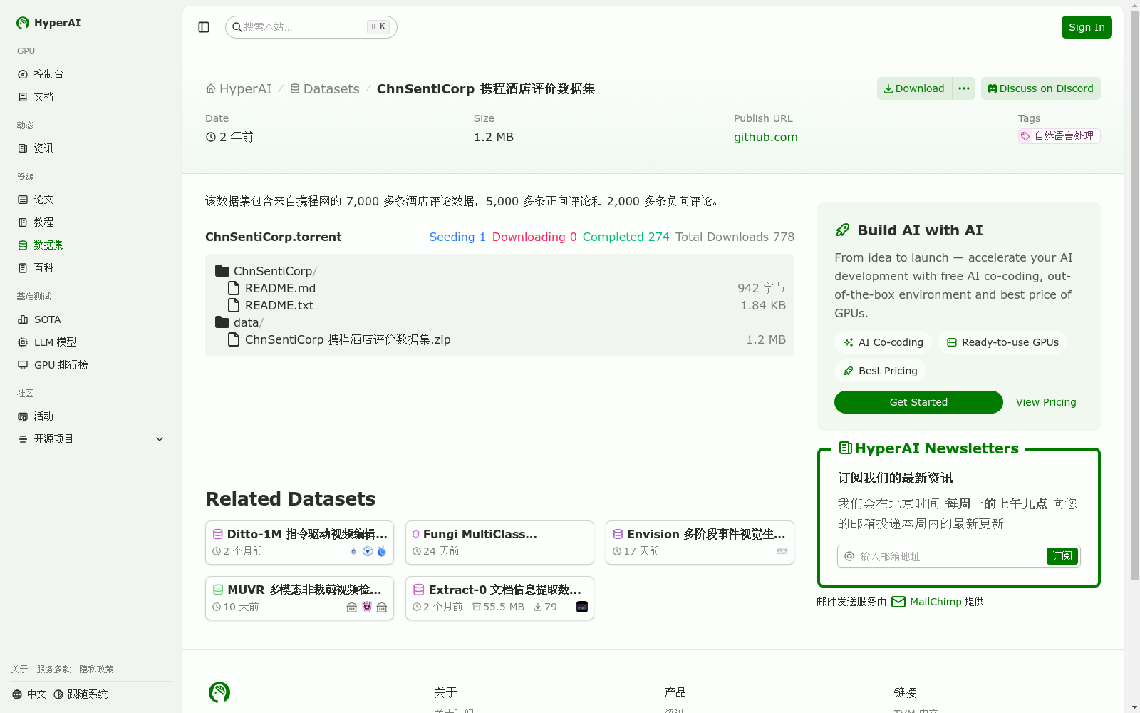1140x713 pixels.
Task: Click the HyperAI logo in sidebar
Action: (x=23, y=23)
